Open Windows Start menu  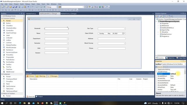(x=2, y=103)
